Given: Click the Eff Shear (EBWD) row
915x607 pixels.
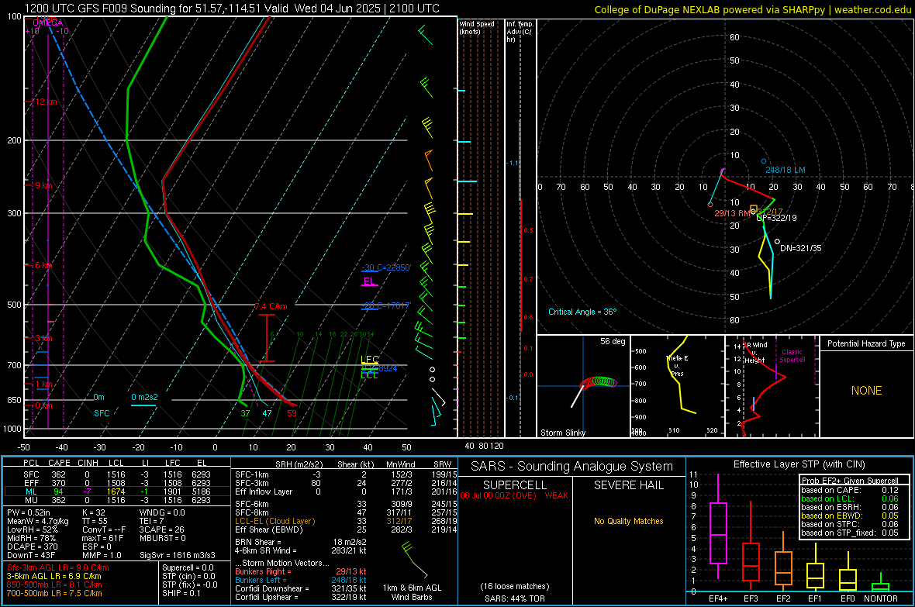Looking at the screenshot, I should point(346,530).
